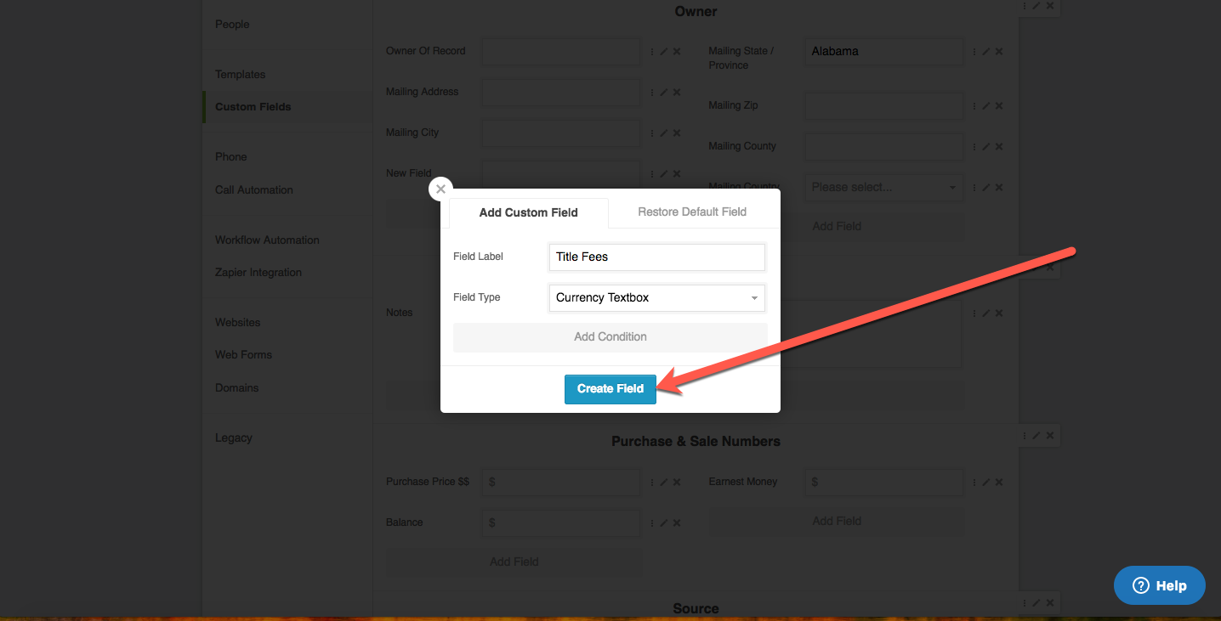
Task: Edit the Source section header
Action: (1036, 603)
